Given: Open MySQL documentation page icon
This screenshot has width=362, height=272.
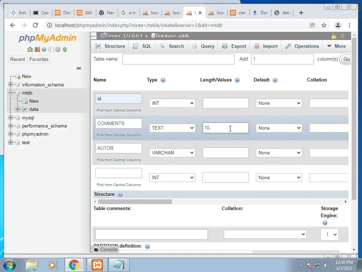Looking at the screenshot, I should coord(51,49).
